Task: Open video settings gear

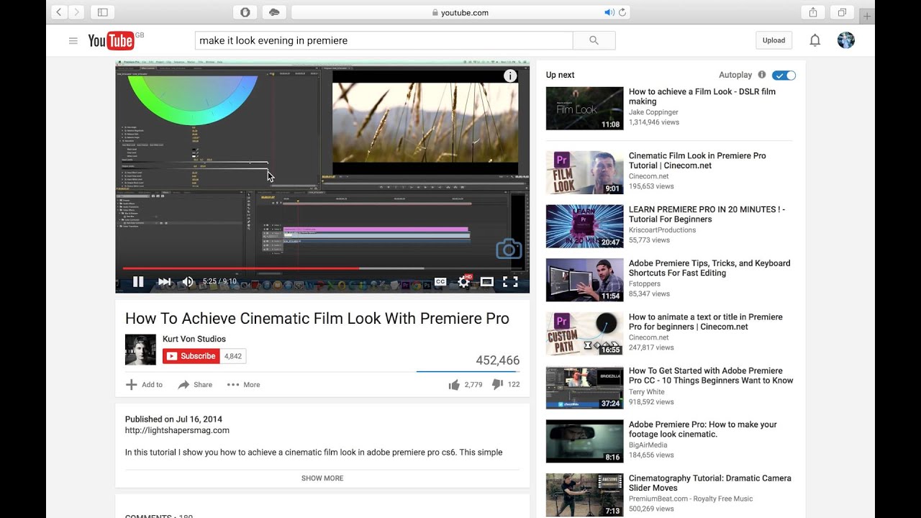Action: [464, 281]
